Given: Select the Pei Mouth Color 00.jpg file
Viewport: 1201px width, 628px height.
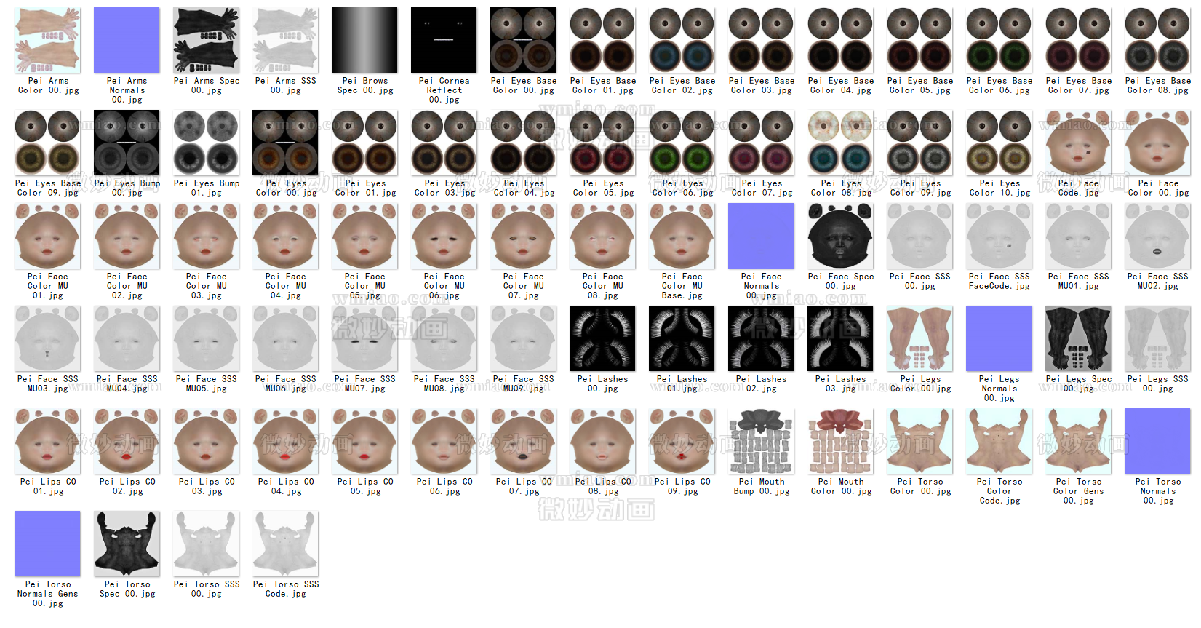Looking at the screenshot, I should [840, 442].
